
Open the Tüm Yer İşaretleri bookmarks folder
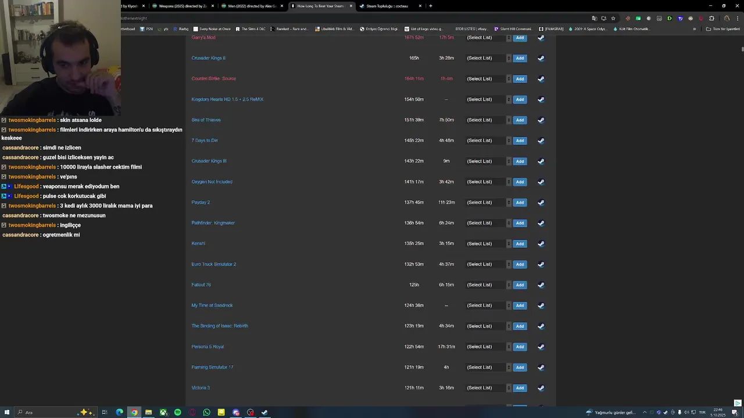coord(723,28)
